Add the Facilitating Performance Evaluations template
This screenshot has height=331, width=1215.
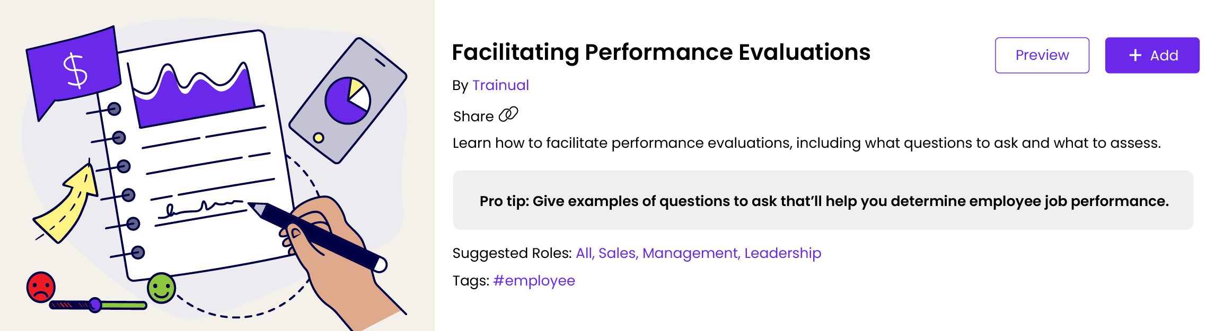(x=1152, y=55)
